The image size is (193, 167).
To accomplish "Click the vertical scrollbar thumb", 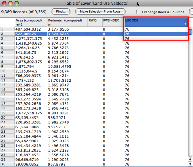I will pos(191,32).
